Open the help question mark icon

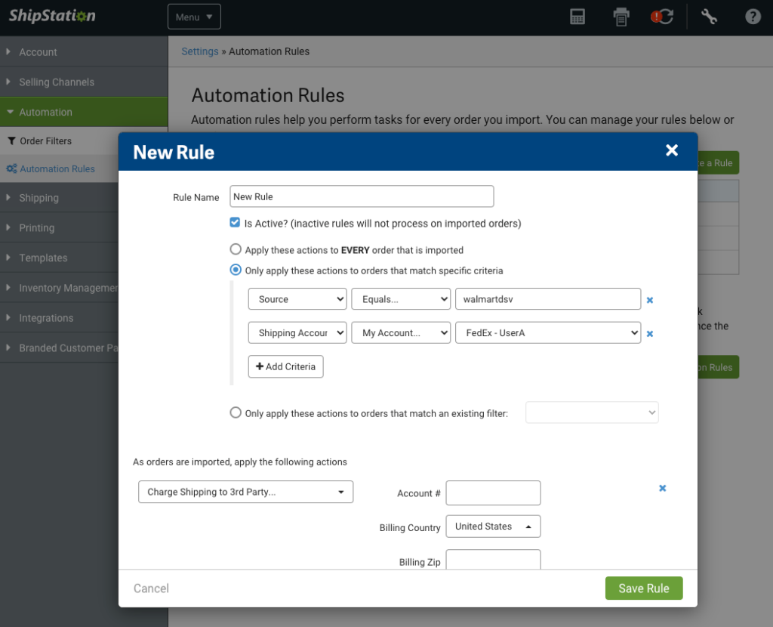(x=753, y=17)
